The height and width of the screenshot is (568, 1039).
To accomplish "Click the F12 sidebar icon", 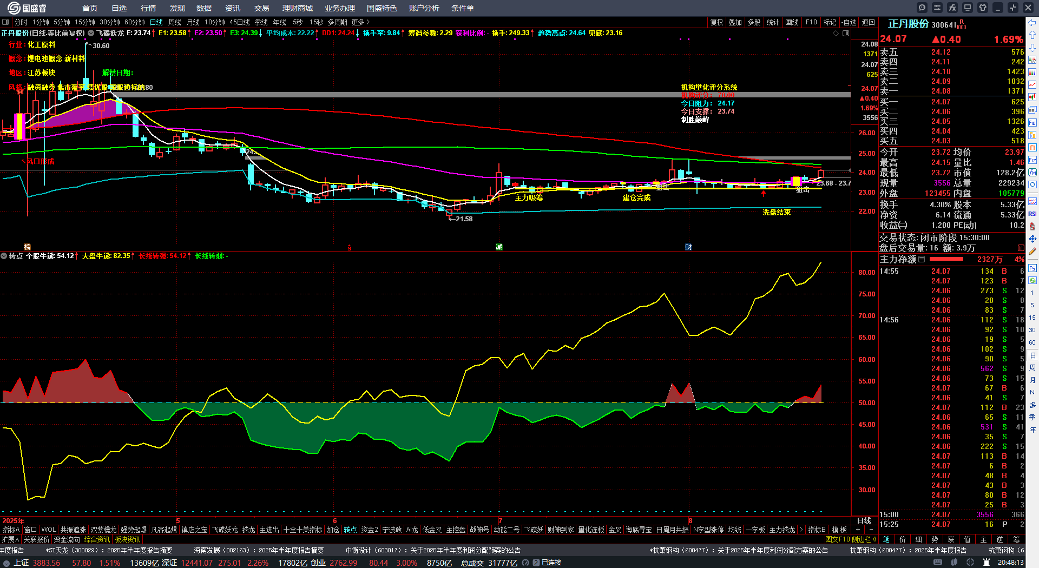I will pos(1033,160).
